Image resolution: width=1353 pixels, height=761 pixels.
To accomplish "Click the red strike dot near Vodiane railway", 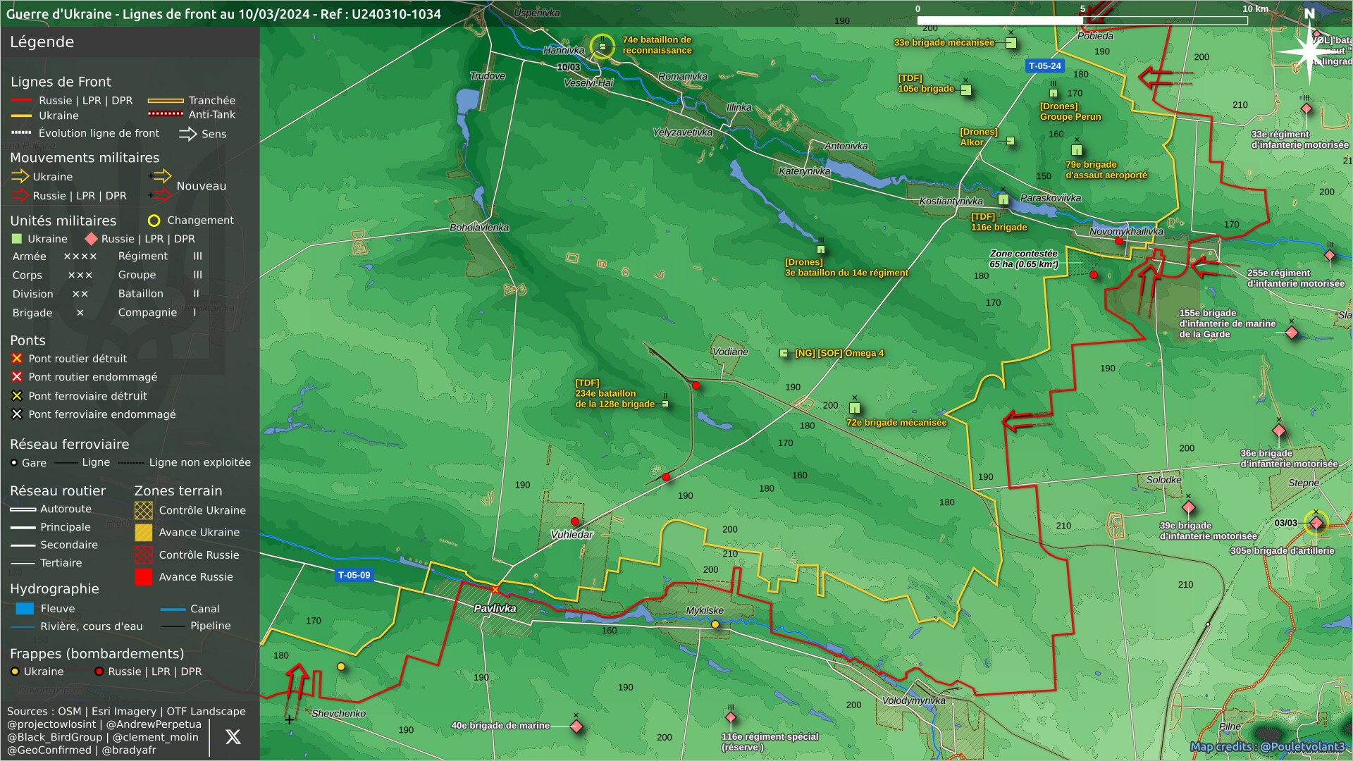I will 696,385.
